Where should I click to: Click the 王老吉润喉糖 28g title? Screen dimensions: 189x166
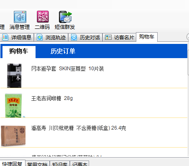(x=52, y=98)
